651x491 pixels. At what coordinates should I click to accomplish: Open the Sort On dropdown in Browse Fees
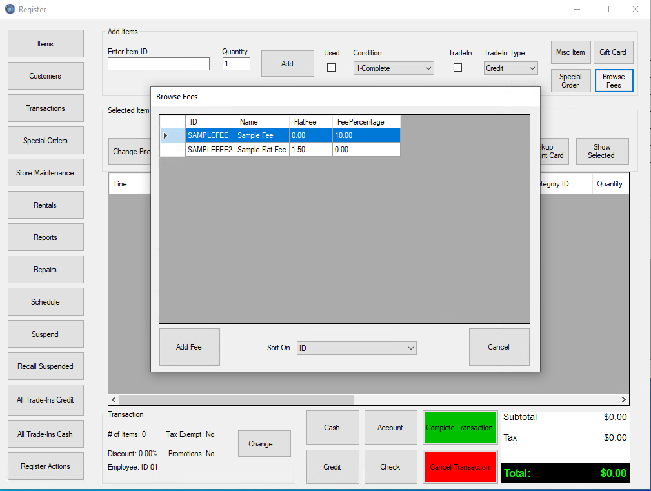(x=356, y=347)
